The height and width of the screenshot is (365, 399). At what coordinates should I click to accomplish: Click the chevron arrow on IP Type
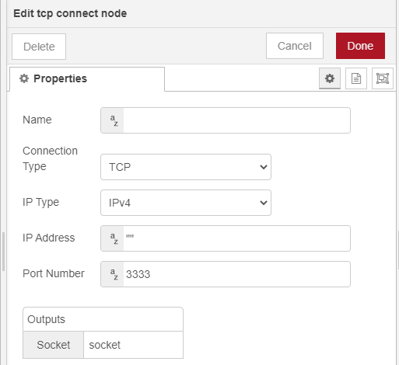point(264,203)
